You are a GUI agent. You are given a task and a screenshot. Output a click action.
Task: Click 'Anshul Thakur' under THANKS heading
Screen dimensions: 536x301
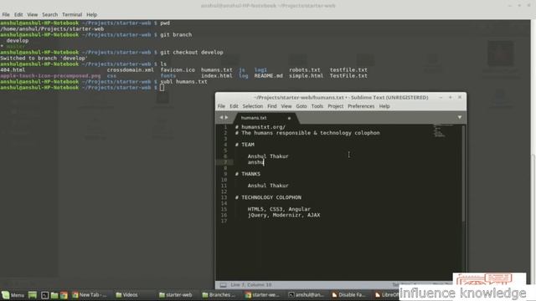(268, 186)
